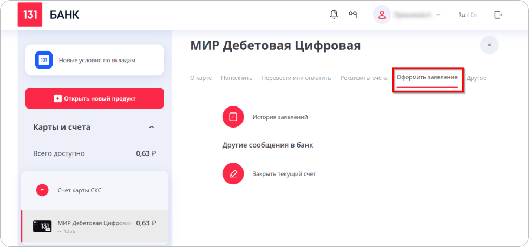The image size is (529, 247).
Task: Click the 131 Bank logo
Action: 30,15
